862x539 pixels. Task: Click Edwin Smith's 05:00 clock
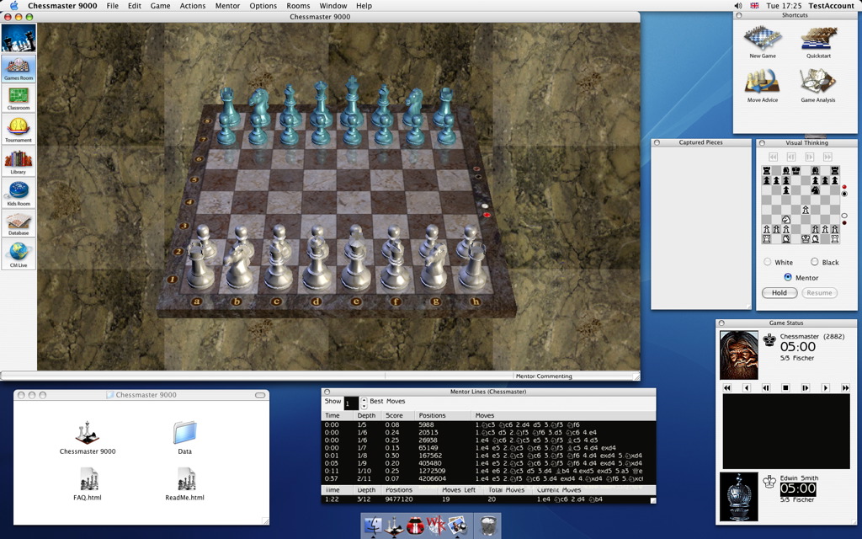pyautogui.click(x=798, y=488)
